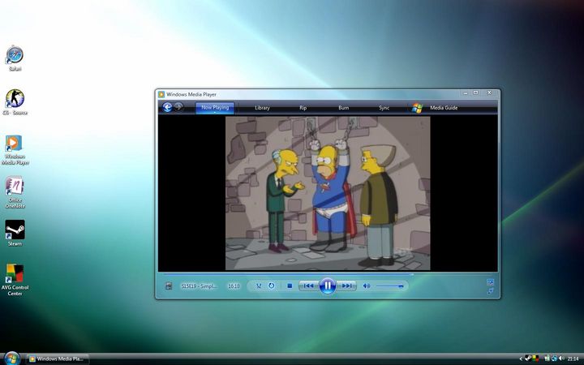This screenshot has width=584, height=365.
Task: Toggle shuffle mode
Action: coord(259,286)
